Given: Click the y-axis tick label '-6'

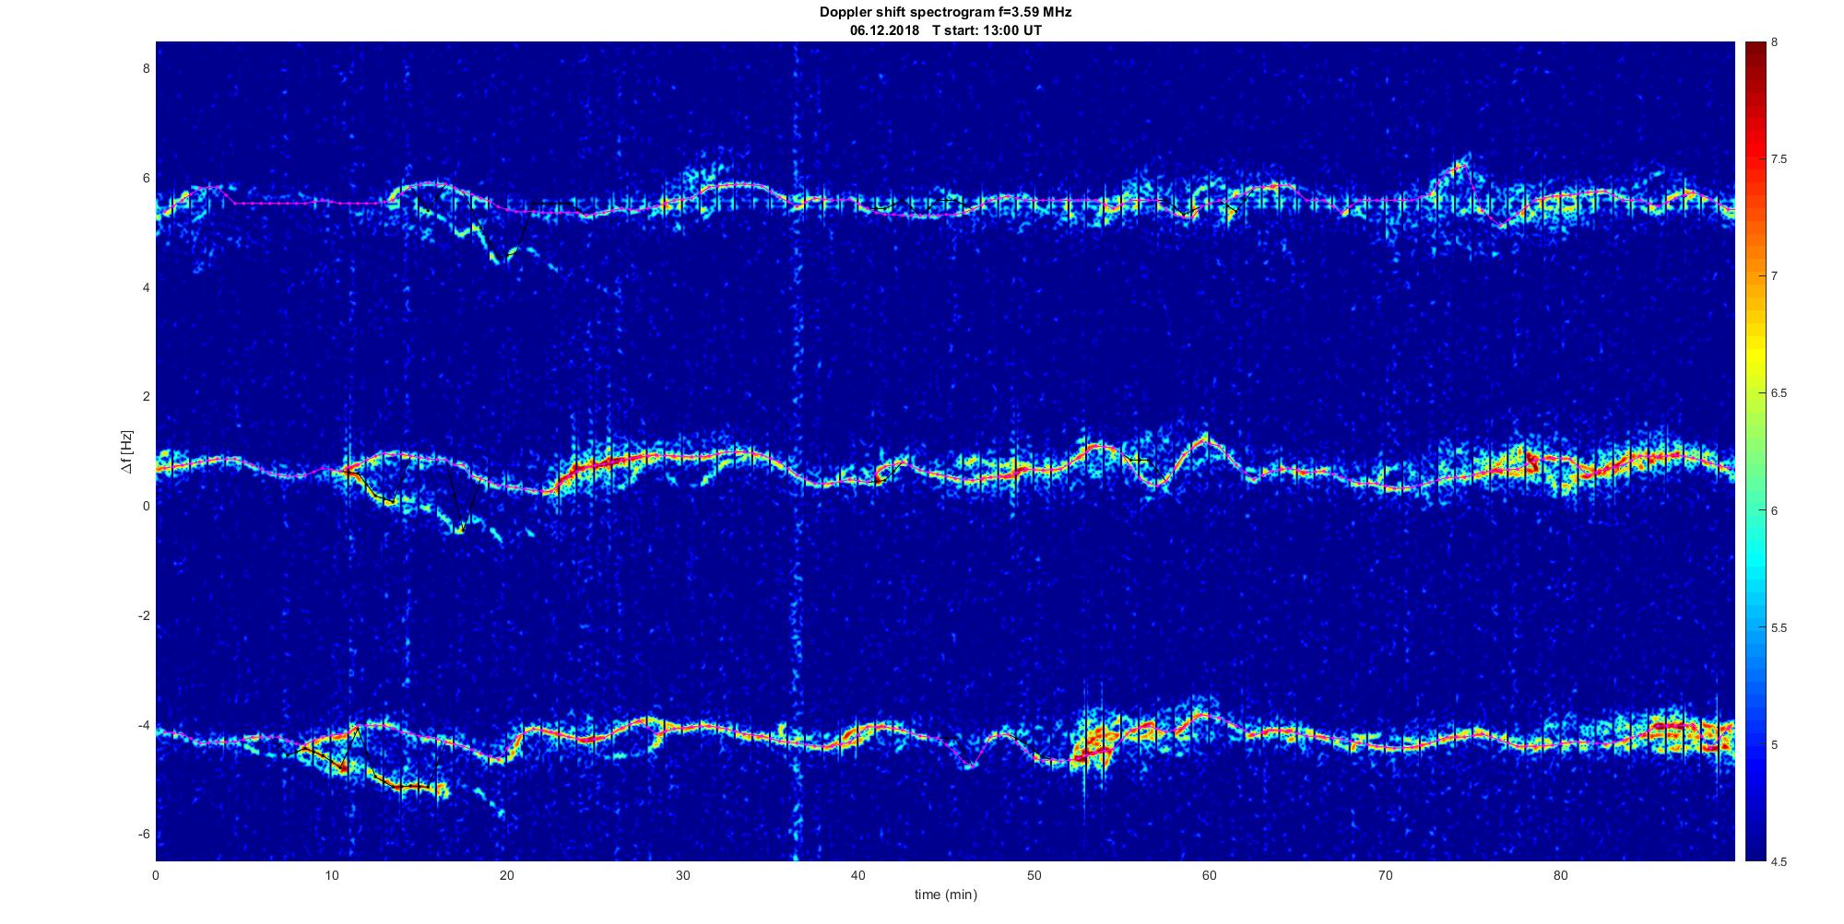Looking at the screenshot, I should pyautogui.click(x=143, y=835).
